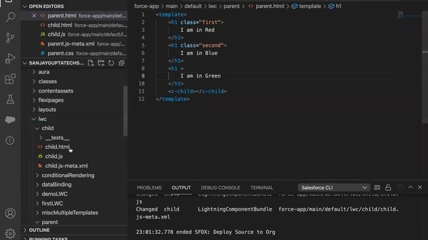
Task: Open the Search view in activity bar
Action: click(10, 17)
